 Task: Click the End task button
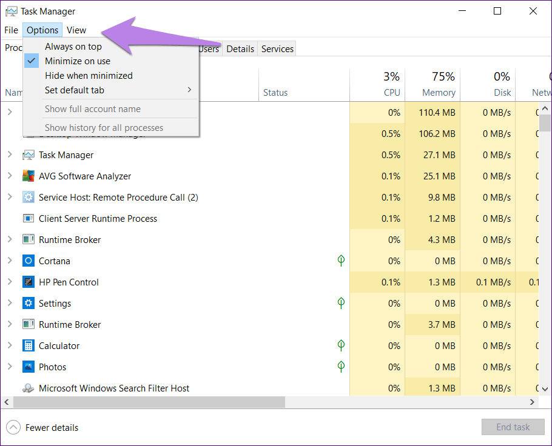point(513,427)
